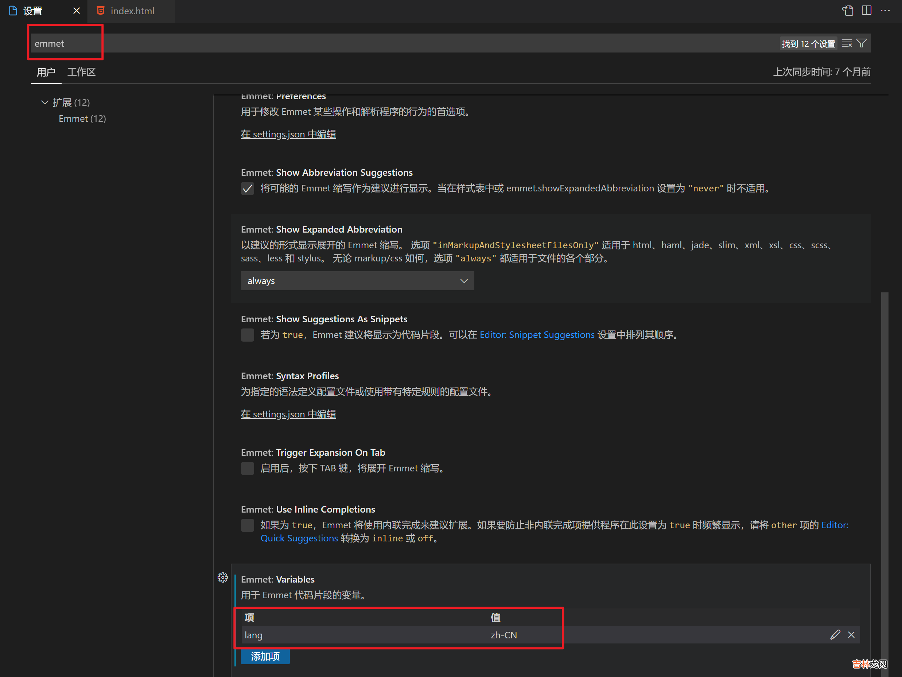The height and width of the screenshot is (677, 902).
Task: Click the 添加项 button
Action: pyautogui.click(x=265, y=656)
